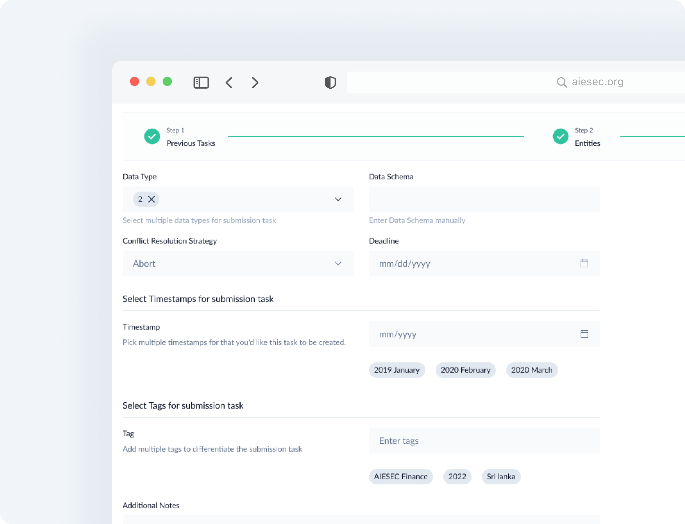Open the Deadline calendar picker icon
Screen dimensions: 685x524
[x=584, y=264]
